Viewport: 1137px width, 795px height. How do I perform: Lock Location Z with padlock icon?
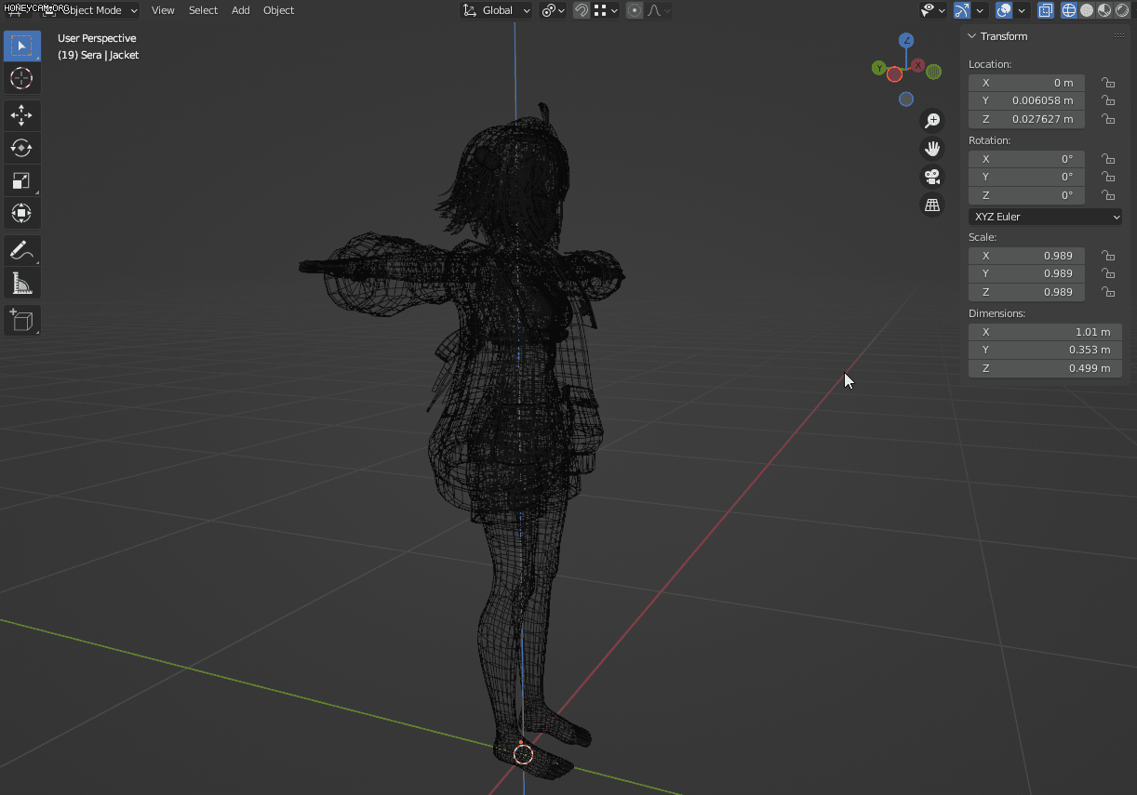tap(1108, 119)
